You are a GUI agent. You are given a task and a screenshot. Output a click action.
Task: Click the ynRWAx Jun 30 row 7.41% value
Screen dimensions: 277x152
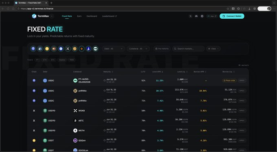coord(160,101)
